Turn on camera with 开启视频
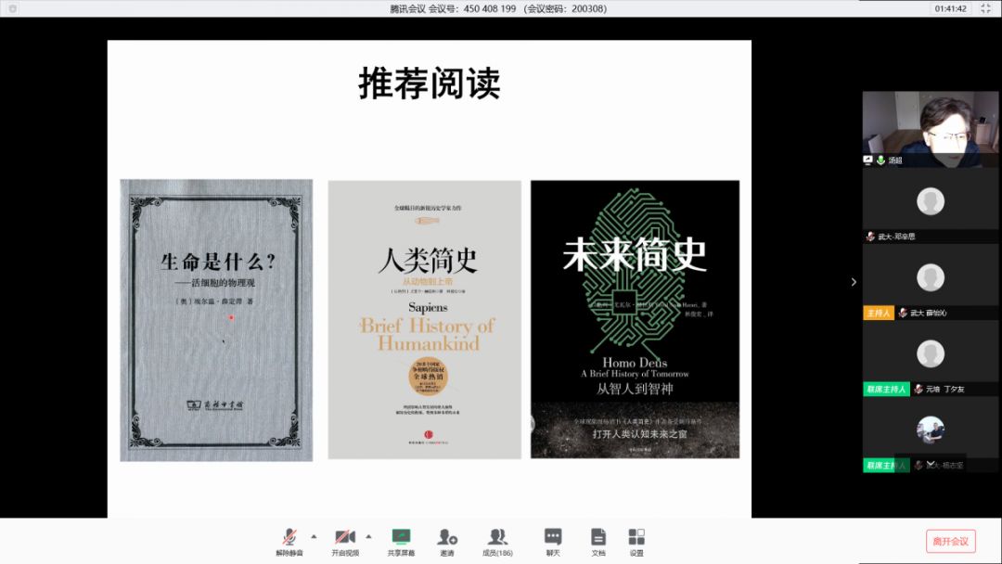The image size is (1002, 564). (345, 542)
